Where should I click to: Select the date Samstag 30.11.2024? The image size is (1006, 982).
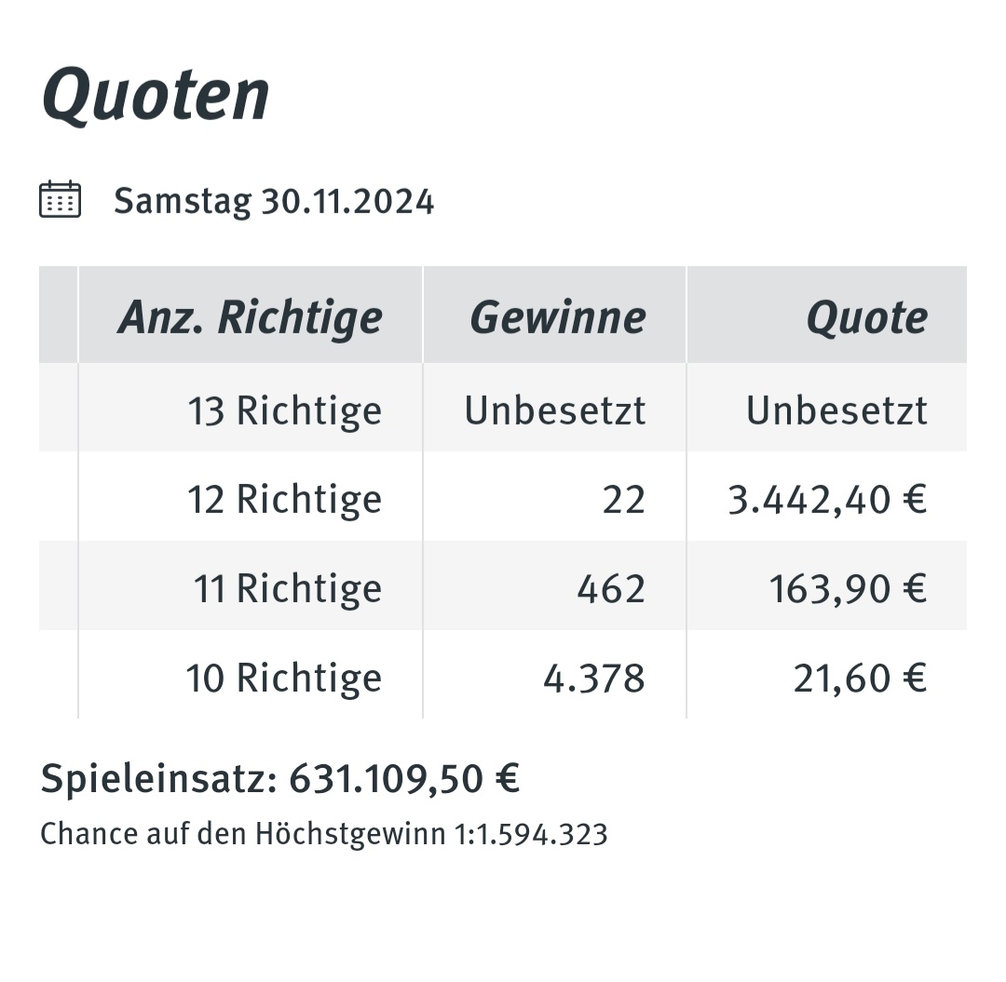pyautogui.click(x=274, y=201)
